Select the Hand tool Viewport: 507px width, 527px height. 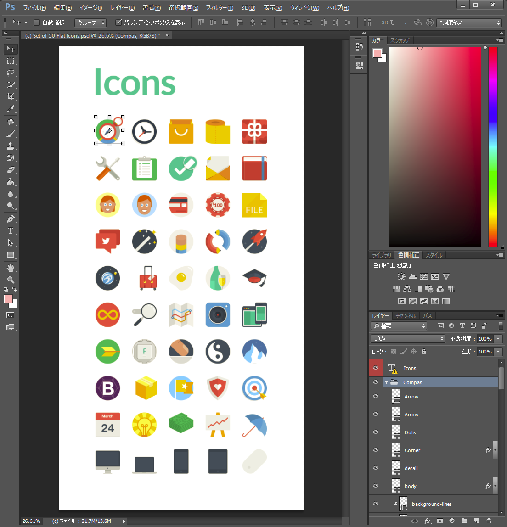(11, 268)
